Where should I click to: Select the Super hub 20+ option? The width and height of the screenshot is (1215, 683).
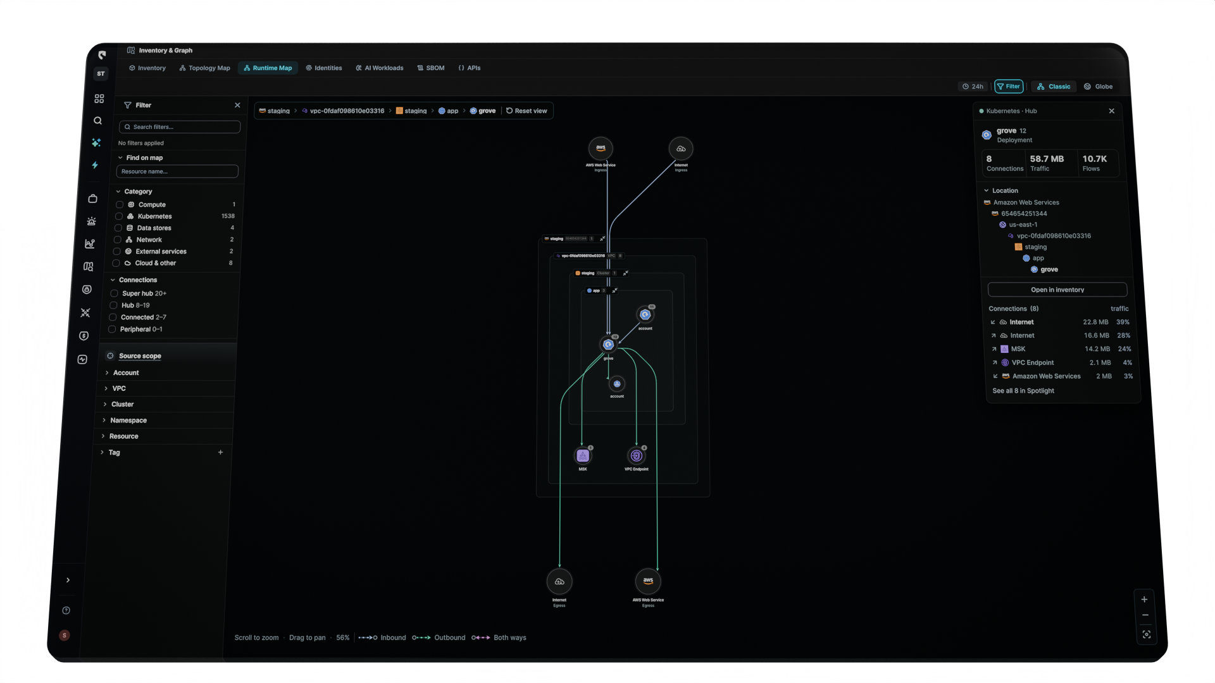pos(115,293)
